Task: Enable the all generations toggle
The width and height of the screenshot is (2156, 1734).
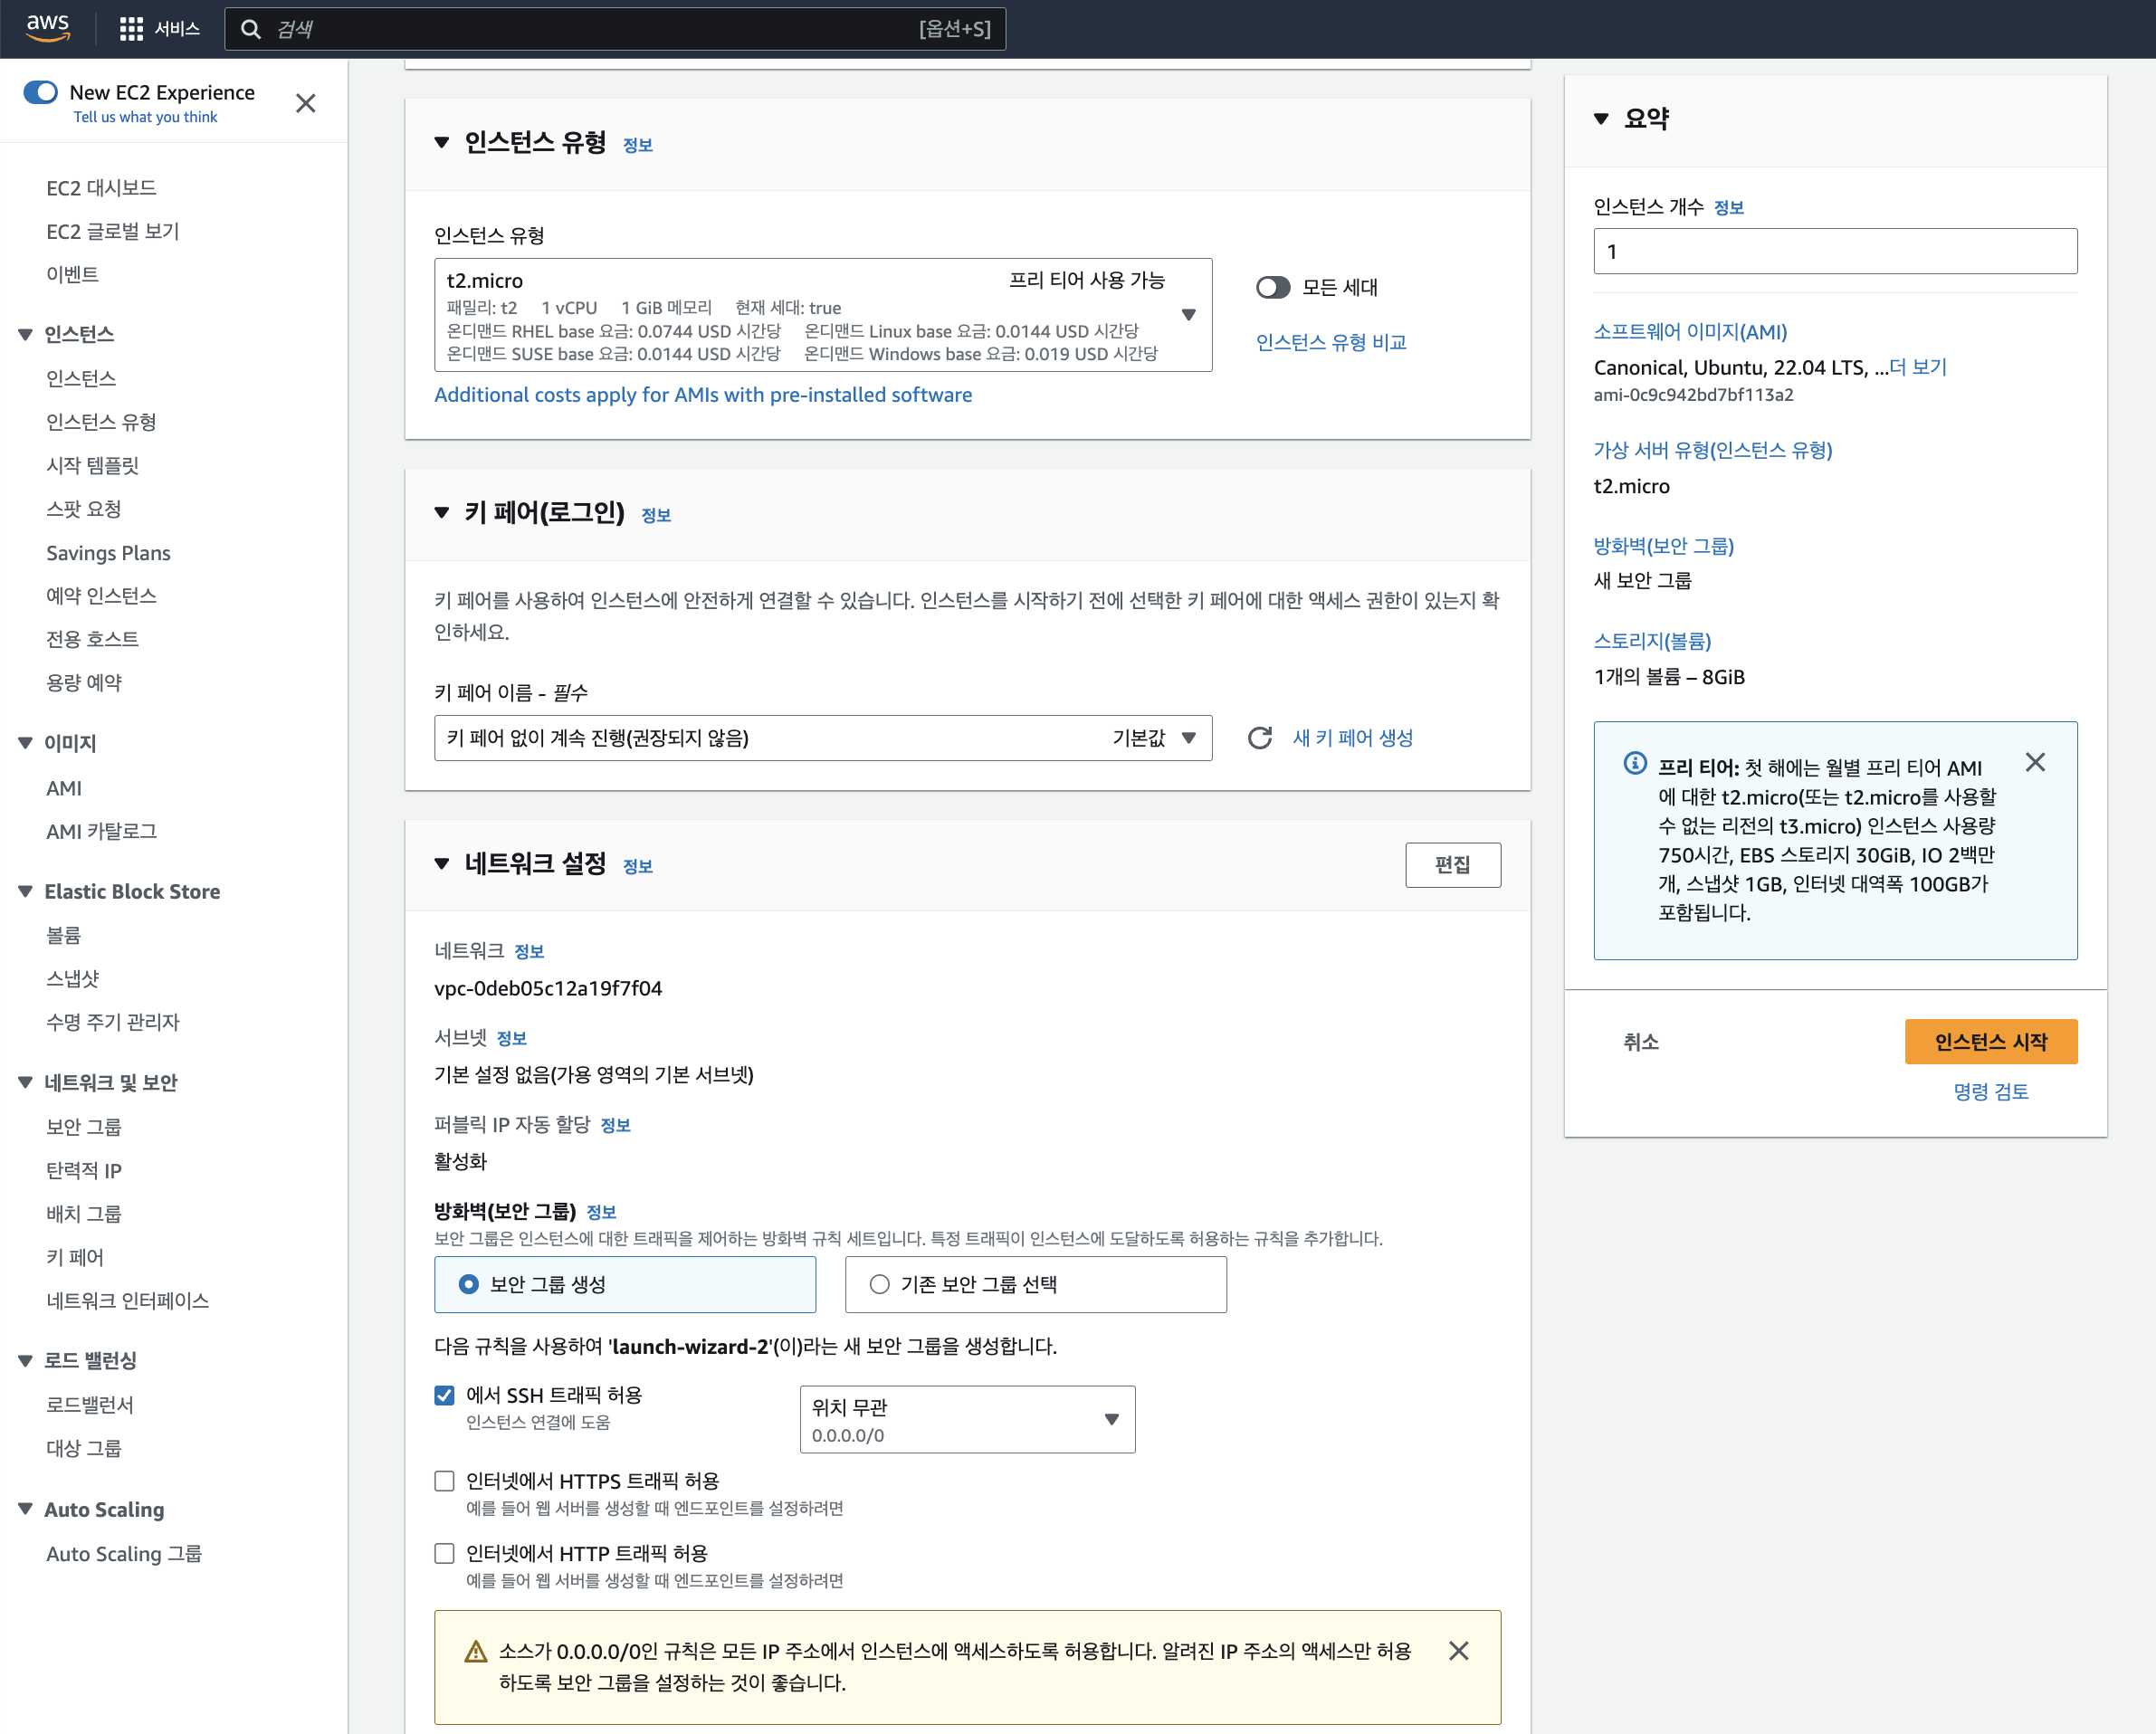Action: (1273, 288)
